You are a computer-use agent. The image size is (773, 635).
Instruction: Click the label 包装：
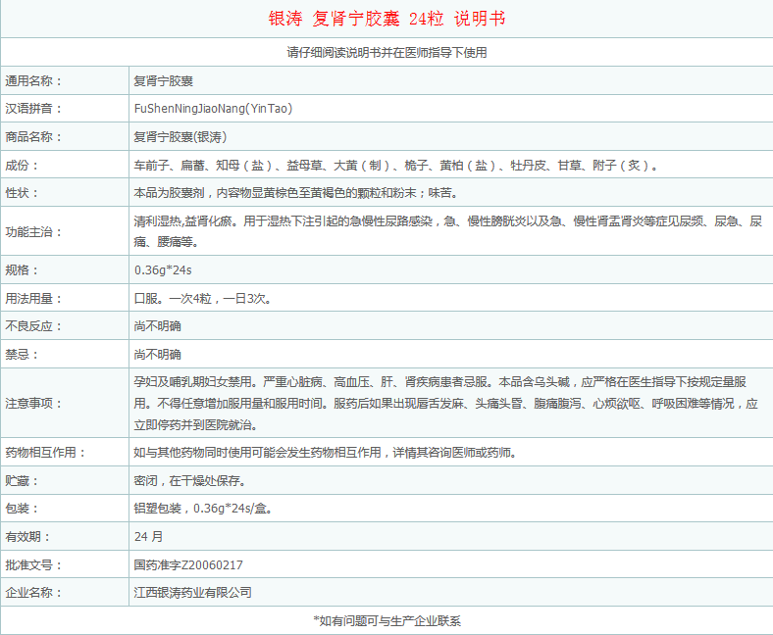point(22,508)
